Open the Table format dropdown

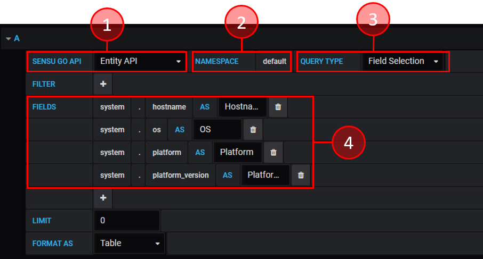click(129, 244)
